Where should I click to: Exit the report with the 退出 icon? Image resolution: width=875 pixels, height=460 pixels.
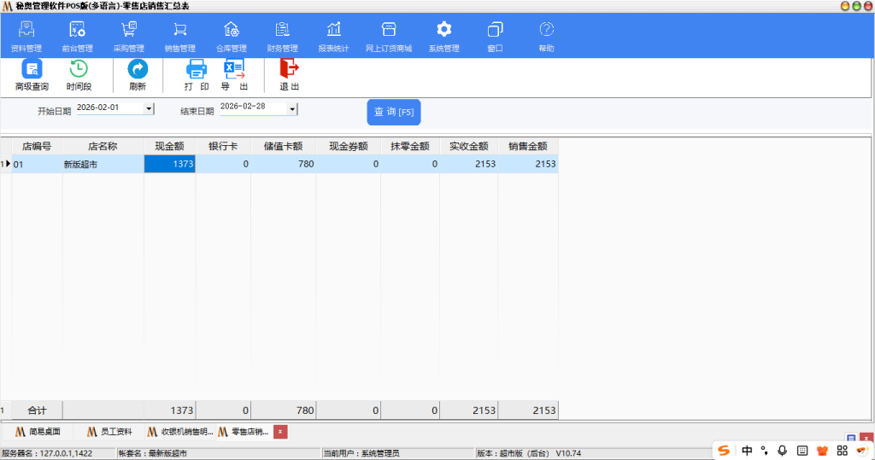click(x=290, y=75)
